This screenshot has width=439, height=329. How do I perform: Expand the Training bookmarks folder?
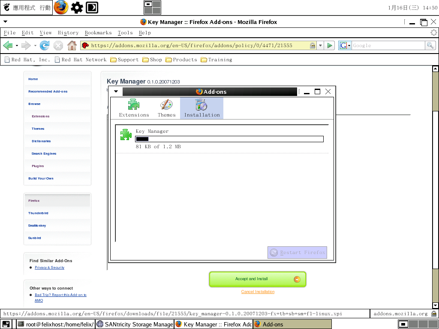click(216, 60)
